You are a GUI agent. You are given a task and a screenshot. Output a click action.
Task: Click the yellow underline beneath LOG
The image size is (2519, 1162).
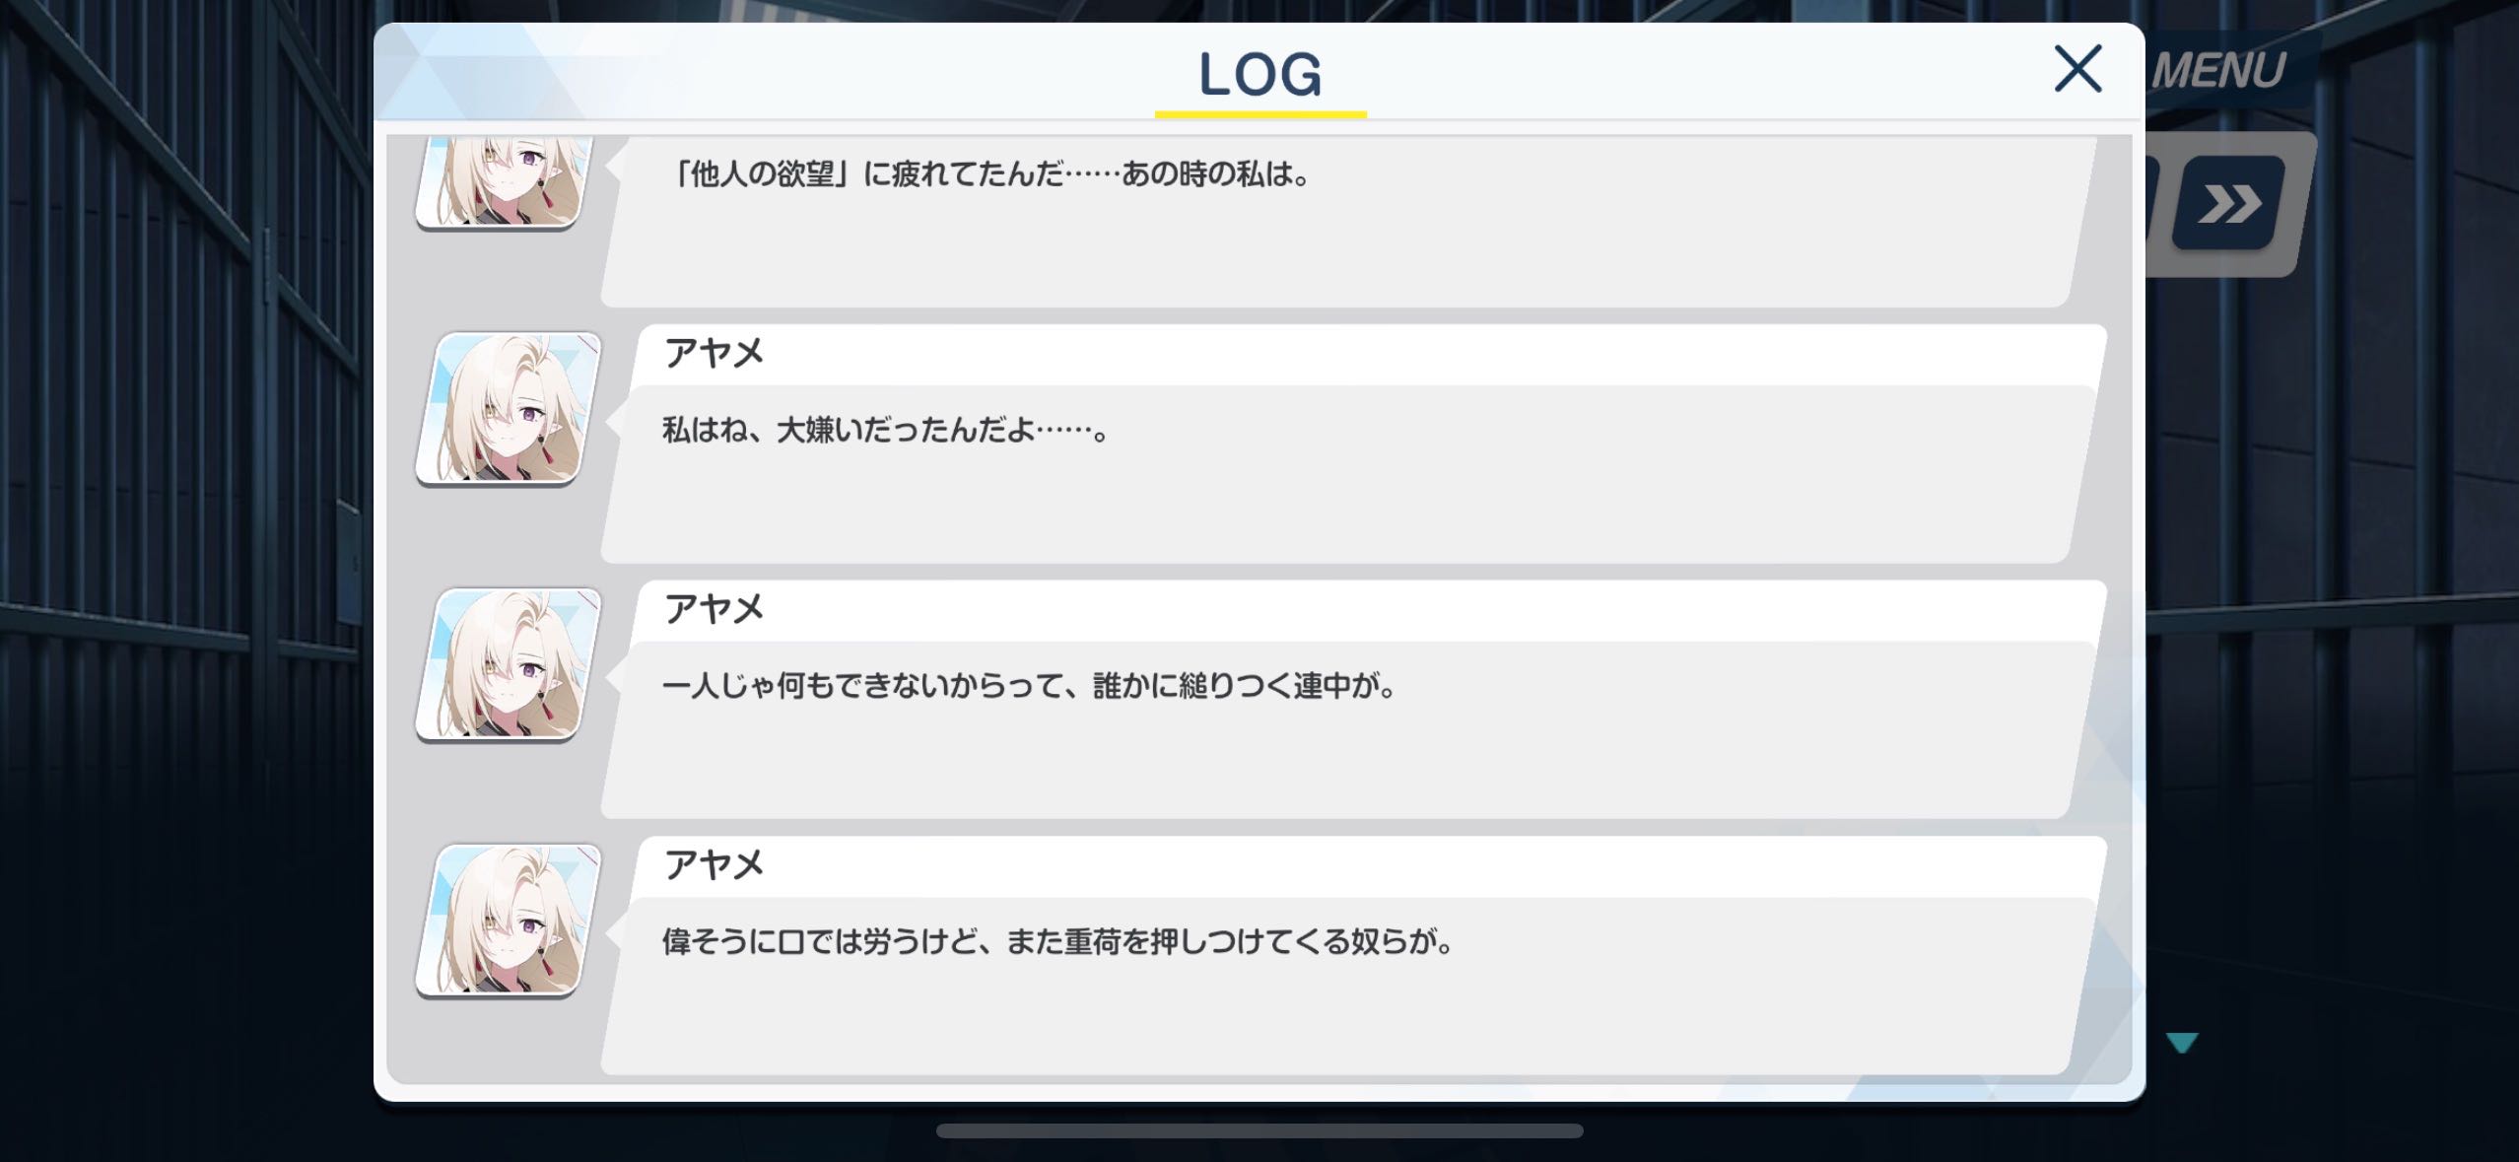[x=1260, y=114]
